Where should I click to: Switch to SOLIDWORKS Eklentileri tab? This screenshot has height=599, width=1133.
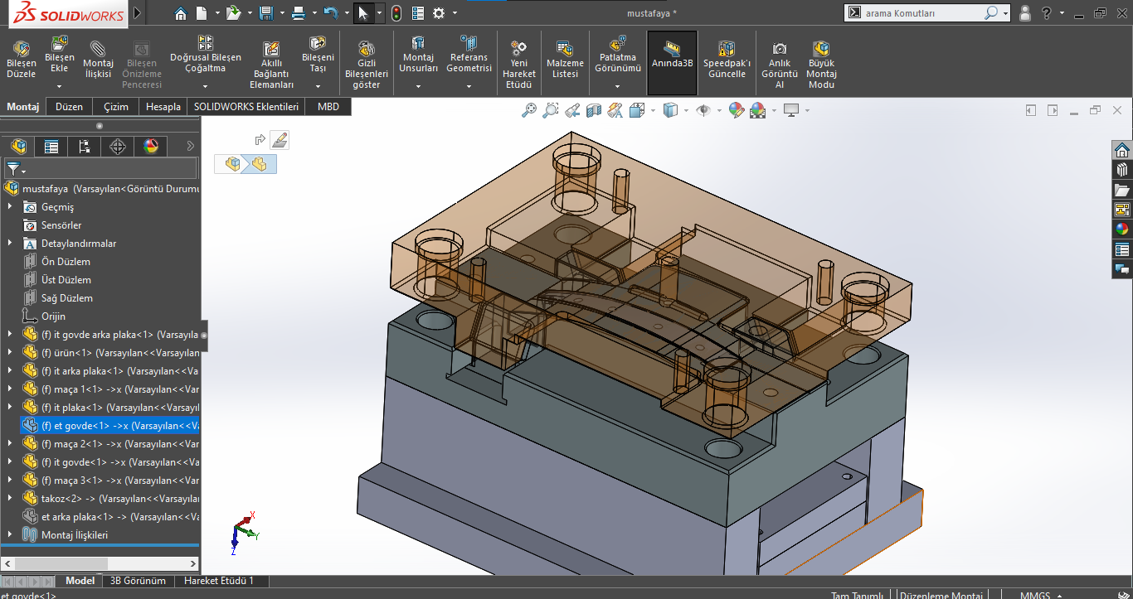tap(246, 107)
